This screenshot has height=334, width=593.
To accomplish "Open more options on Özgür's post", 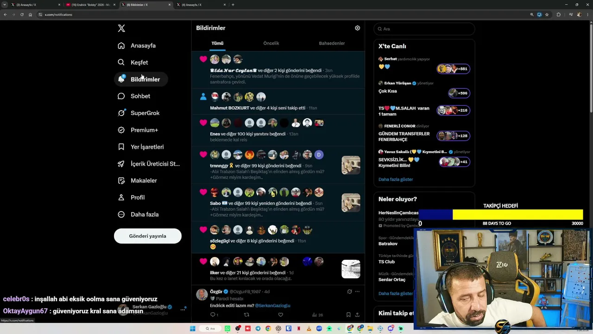I will pos(357,291).
